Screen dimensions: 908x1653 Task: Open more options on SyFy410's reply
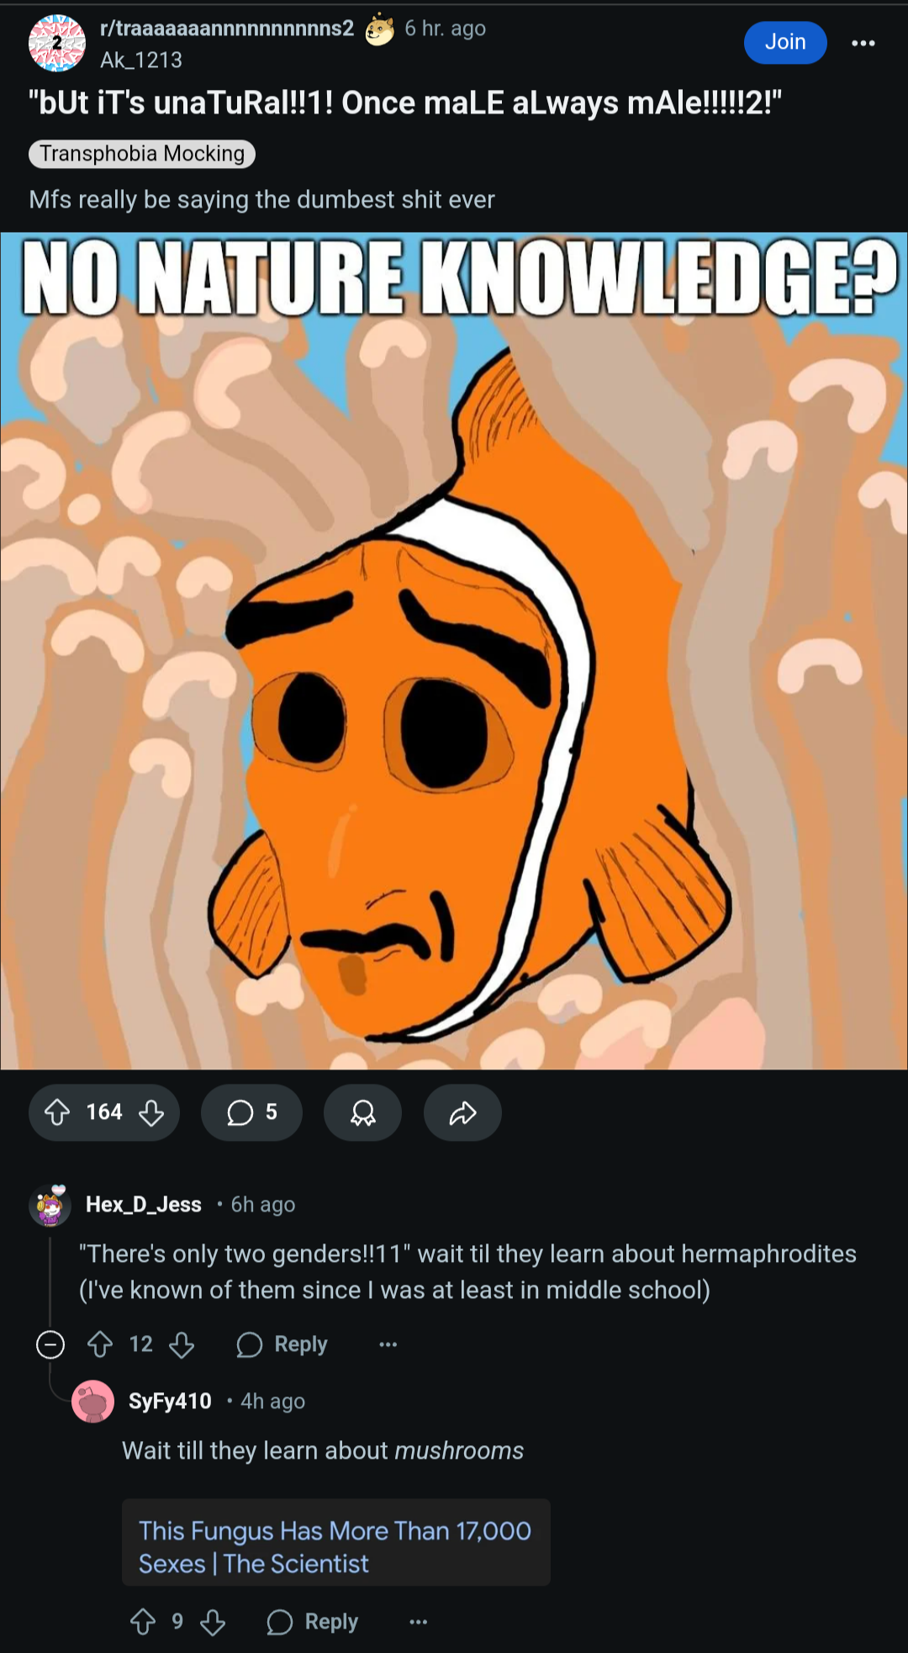coord(418,1621)
